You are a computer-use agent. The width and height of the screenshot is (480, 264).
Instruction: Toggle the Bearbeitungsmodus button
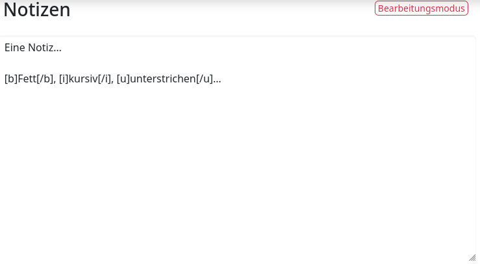tap(422, 8)
